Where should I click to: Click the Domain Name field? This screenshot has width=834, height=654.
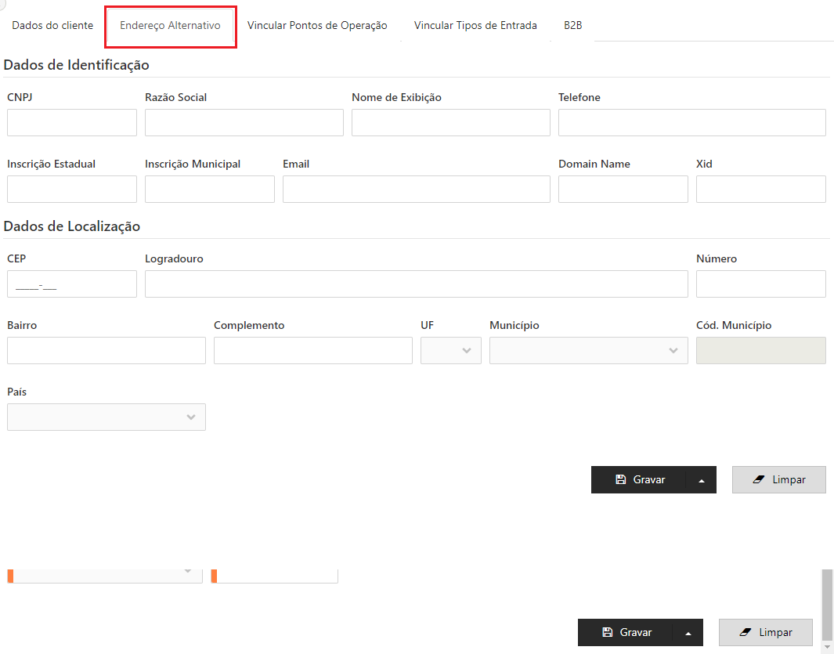[623, 190]
